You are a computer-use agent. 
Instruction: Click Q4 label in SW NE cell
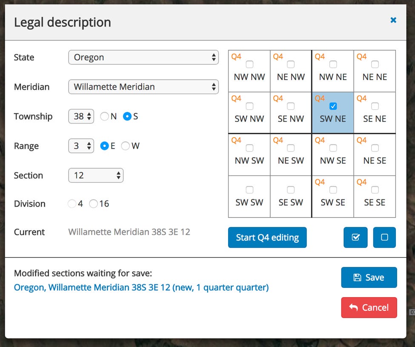(x=320, y=98)
